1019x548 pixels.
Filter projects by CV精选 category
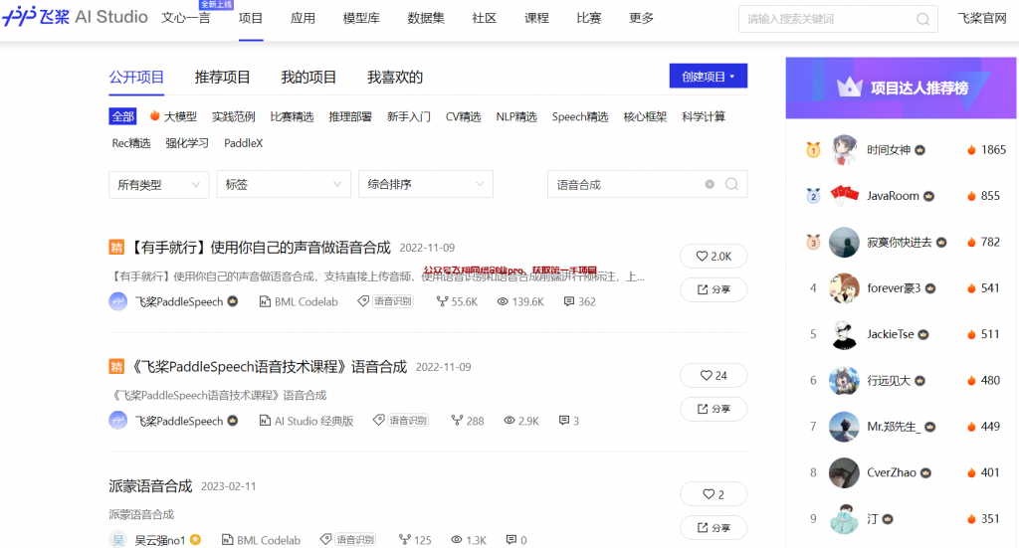tap(463, 116)
